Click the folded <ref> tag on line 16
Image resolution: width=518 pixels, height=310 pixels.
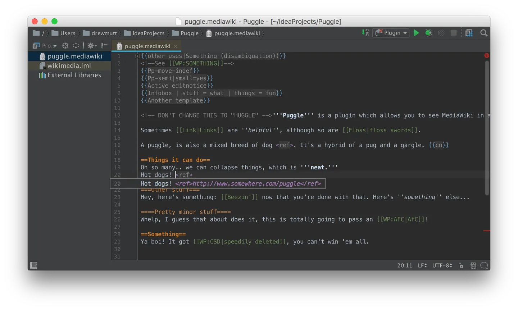click(285, 145)
